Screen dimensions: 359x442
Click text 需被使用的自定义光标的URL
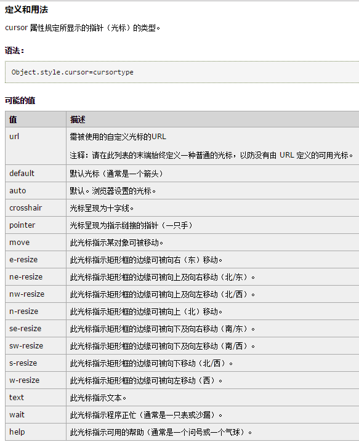[118, 137]
